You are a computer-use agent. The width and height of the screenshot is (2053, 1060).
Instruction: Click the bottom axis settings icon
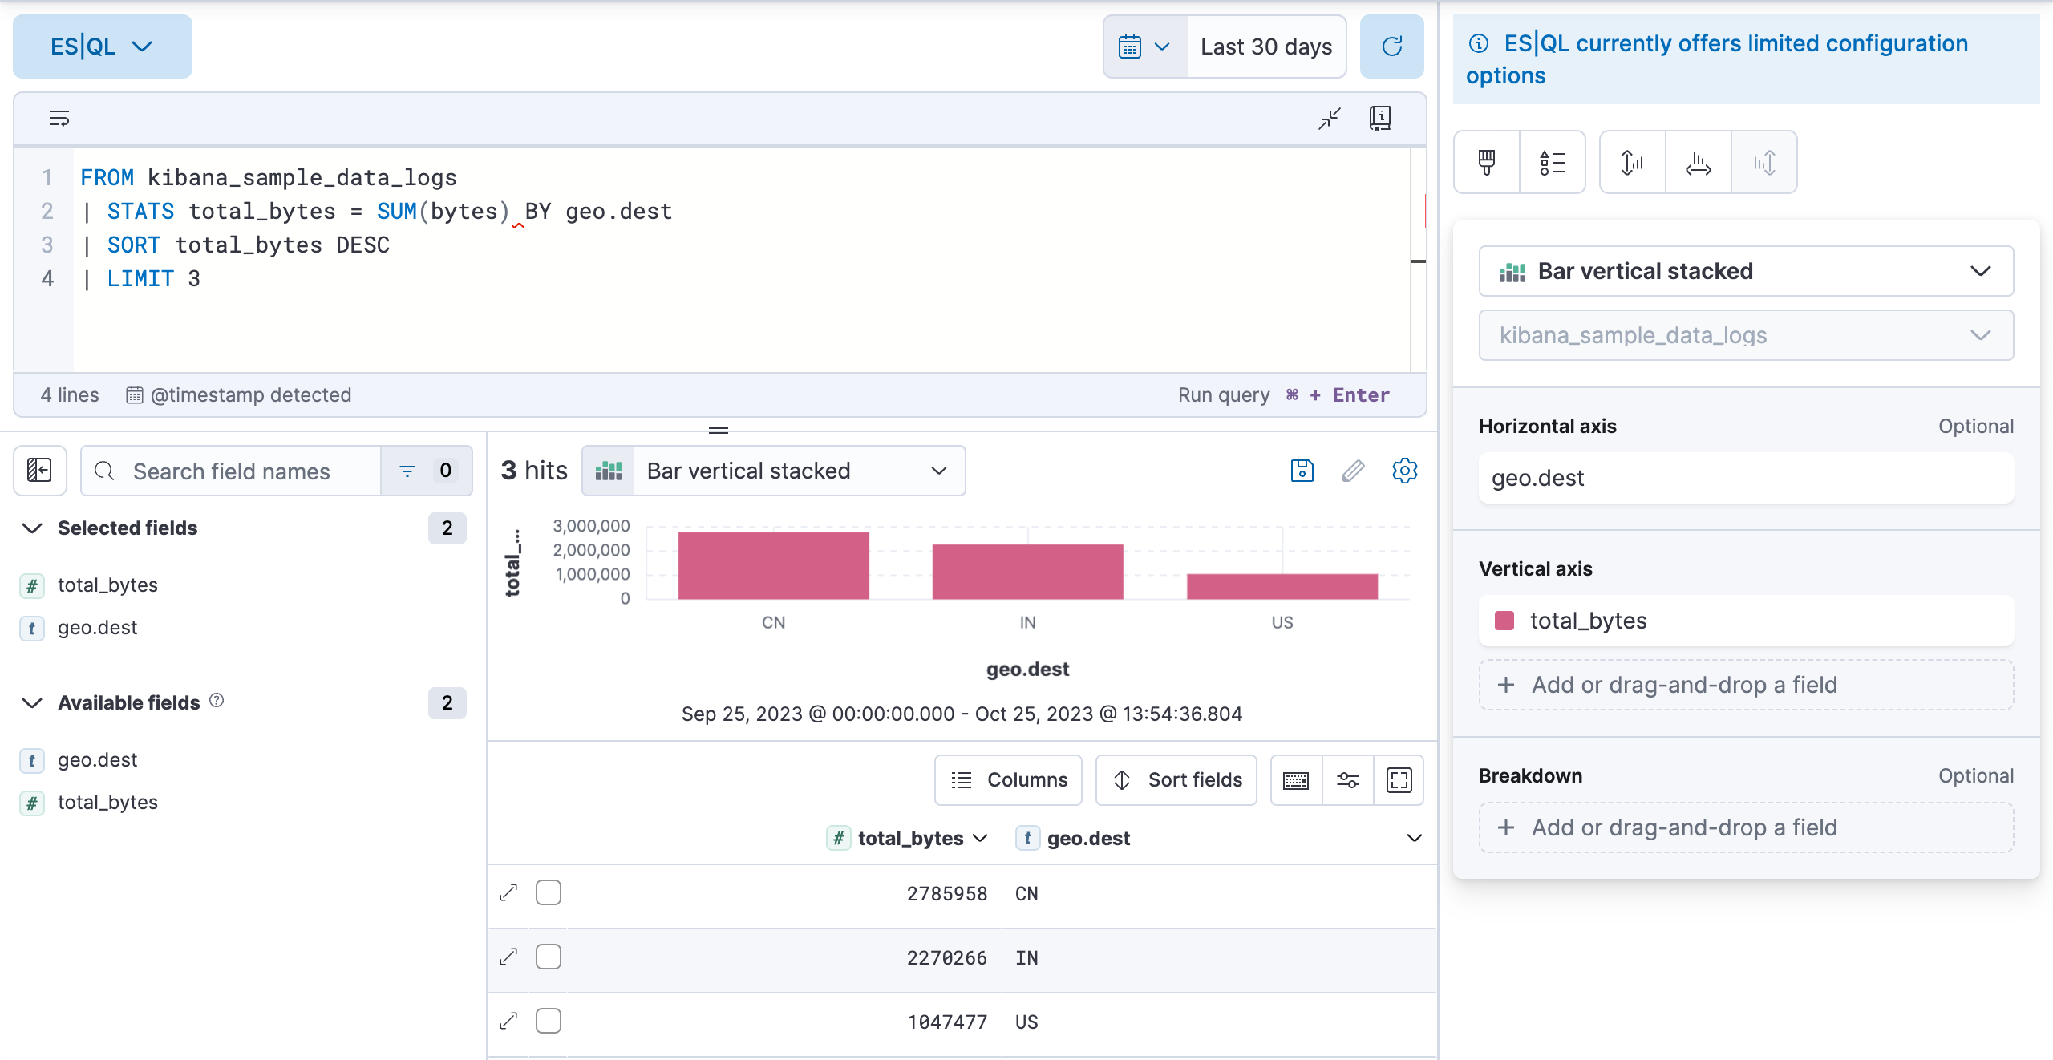1697,163
